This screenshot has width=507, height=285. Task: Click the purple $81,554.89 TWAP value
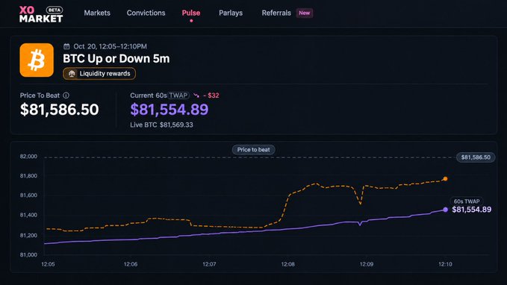[x=169, y=110]
